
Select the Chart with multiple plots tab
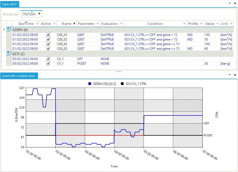coord(19,76)
